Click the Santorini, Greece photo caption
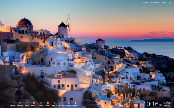The image size is (174, 108). click(x=18, y=63)
